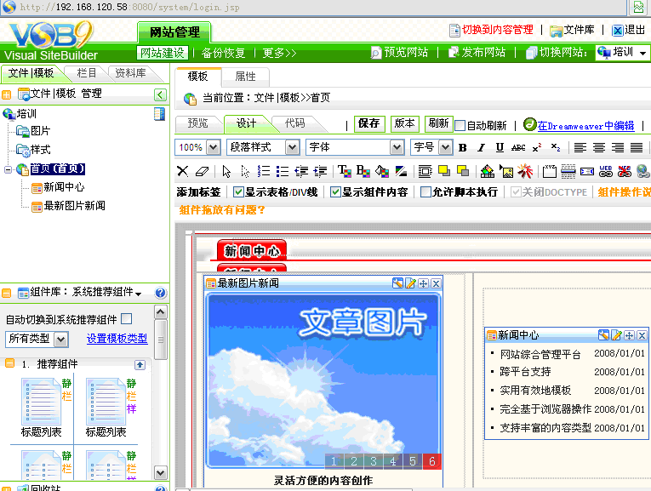
Task: Insert bulleted list
Action: coord(283,171)
